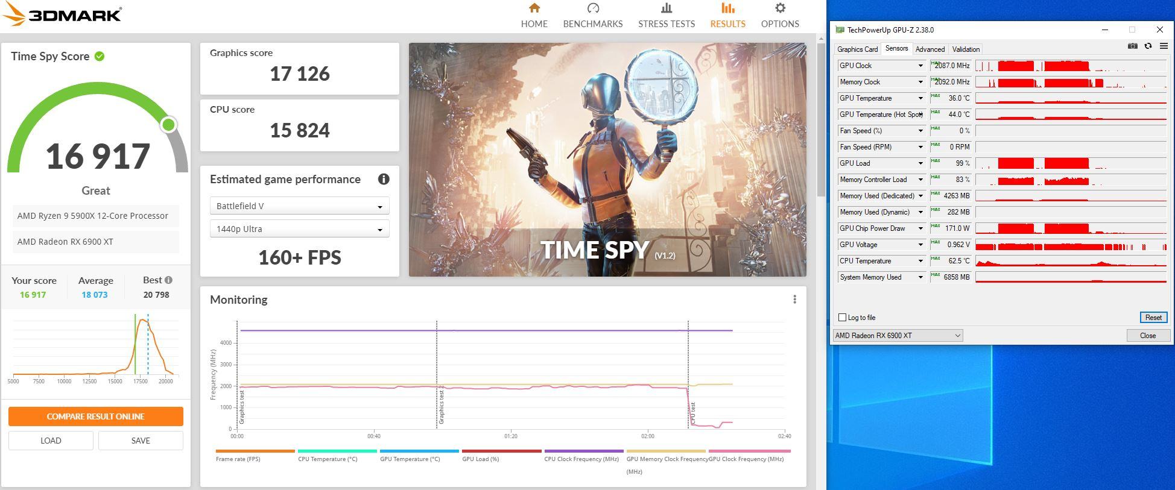Viewport: 1175px width, 490px height.
Task: Open the GPU-Z hamburger menu
Action: 1164,46
